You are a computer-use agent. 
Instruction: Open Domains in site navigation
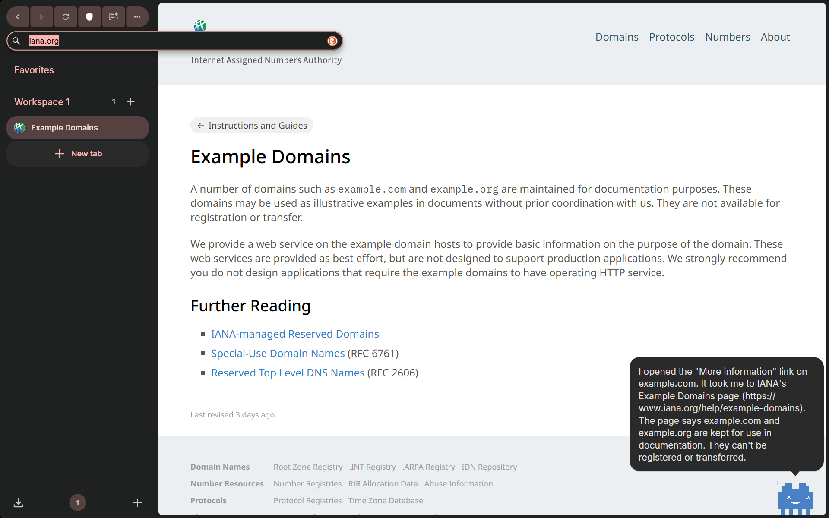[617, 37]
